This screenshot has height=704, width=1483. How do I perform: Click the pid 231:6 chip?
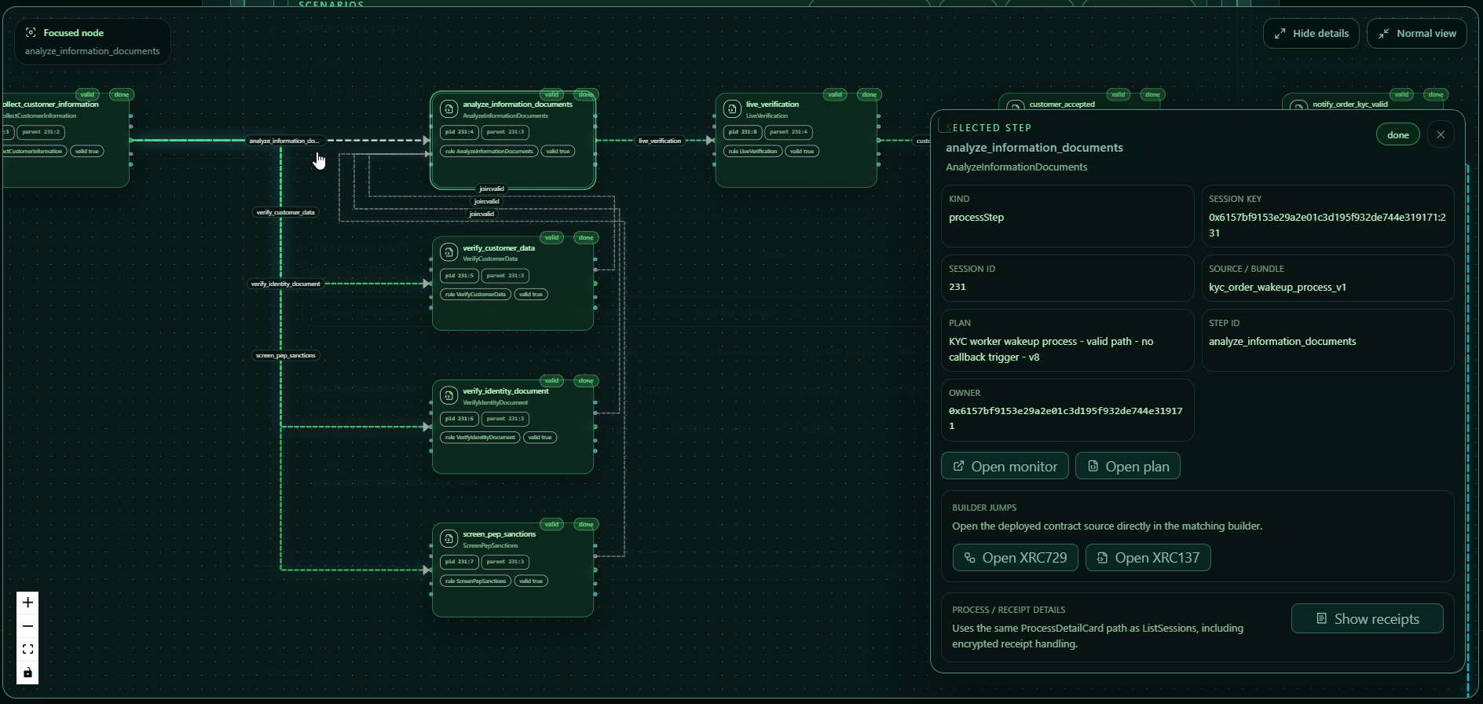(x=459, y=419)
